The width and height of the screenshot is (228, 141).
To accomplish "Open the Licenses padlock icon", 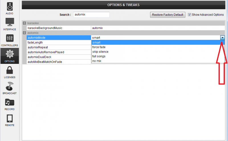I will [9, 70].
